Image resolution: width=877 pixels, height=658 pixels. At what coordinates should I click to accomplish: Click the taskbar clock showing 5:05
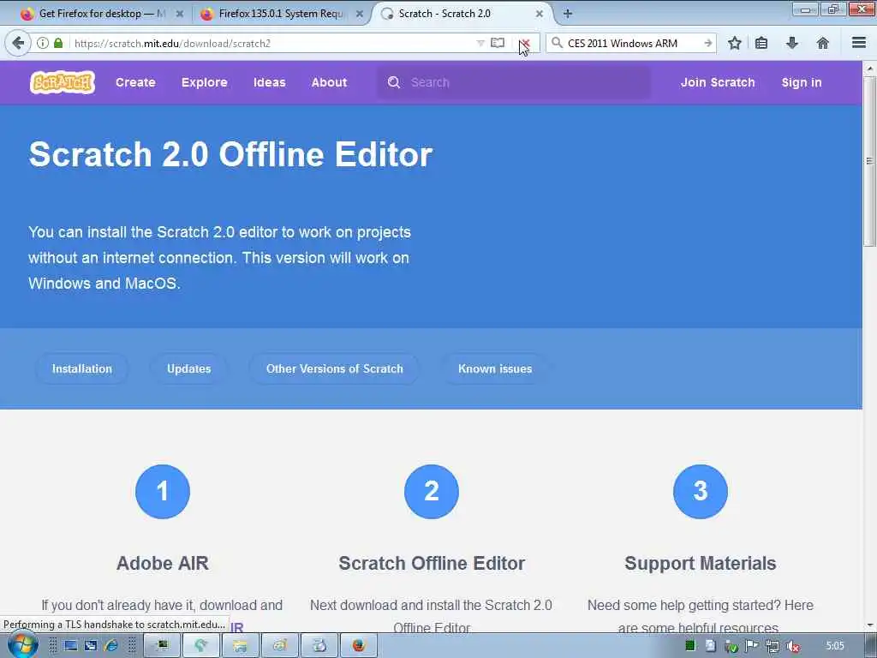(835, 646)
